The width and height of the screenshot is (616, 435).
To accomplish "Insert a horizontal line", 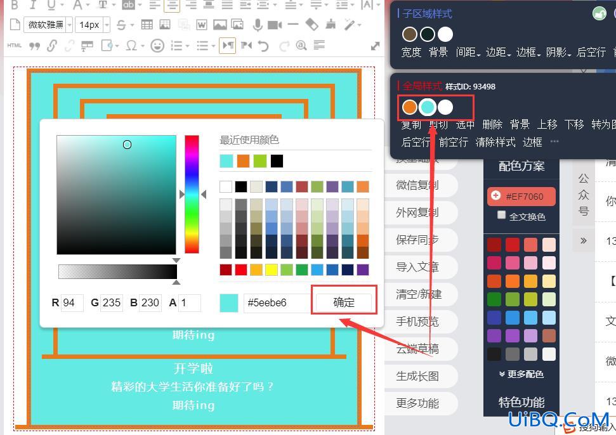I will pos(292,24).
